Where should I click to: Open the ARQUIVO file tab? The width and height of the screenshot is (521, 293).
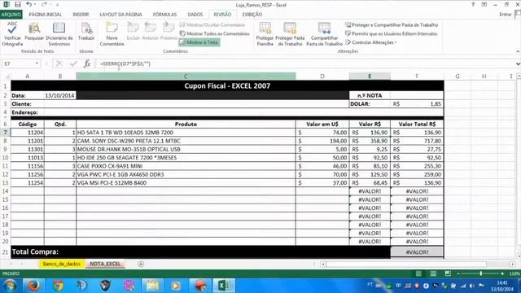[11, 15]
